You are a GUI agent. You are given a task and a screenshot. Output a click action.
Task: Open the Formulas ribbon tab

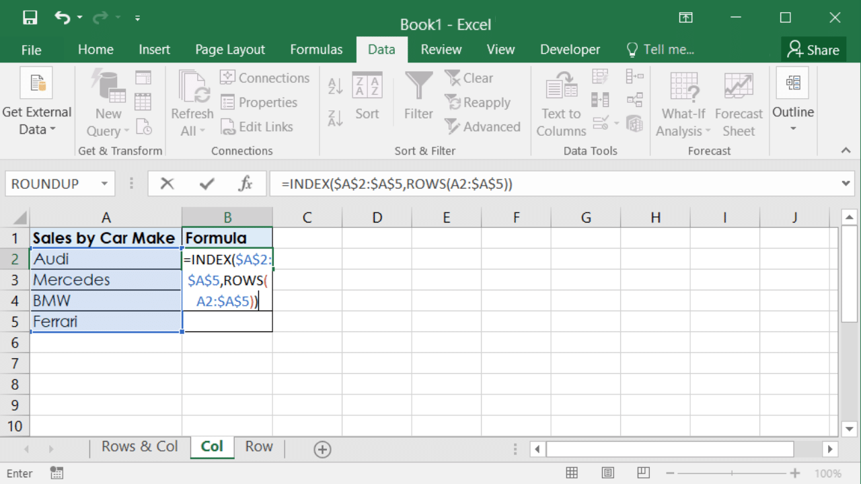[316, 50]
